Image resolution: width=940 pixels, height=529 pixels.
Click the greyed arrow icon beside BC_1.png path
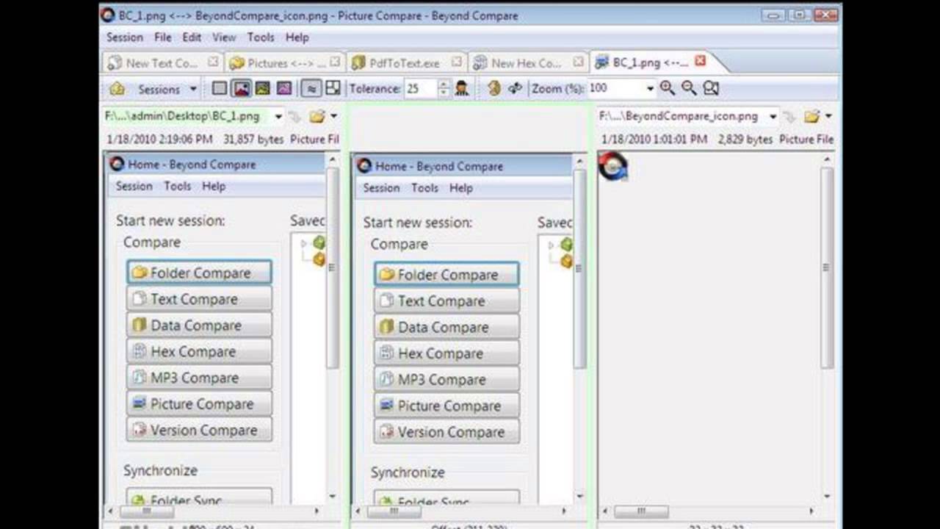coord(295,116)
